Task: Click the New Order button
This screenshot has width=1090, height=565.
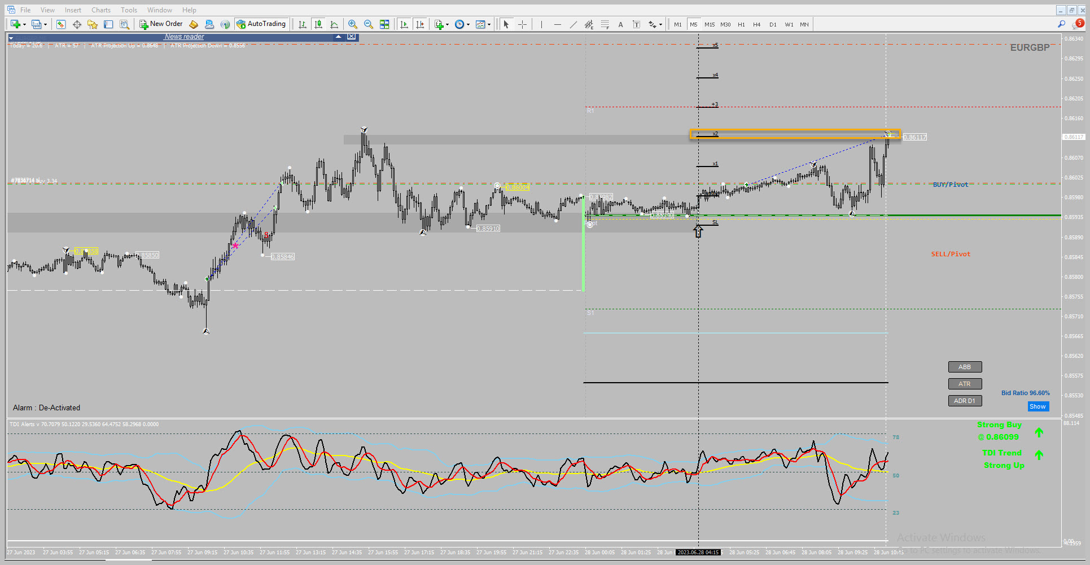Action: (x=161, y=24)
